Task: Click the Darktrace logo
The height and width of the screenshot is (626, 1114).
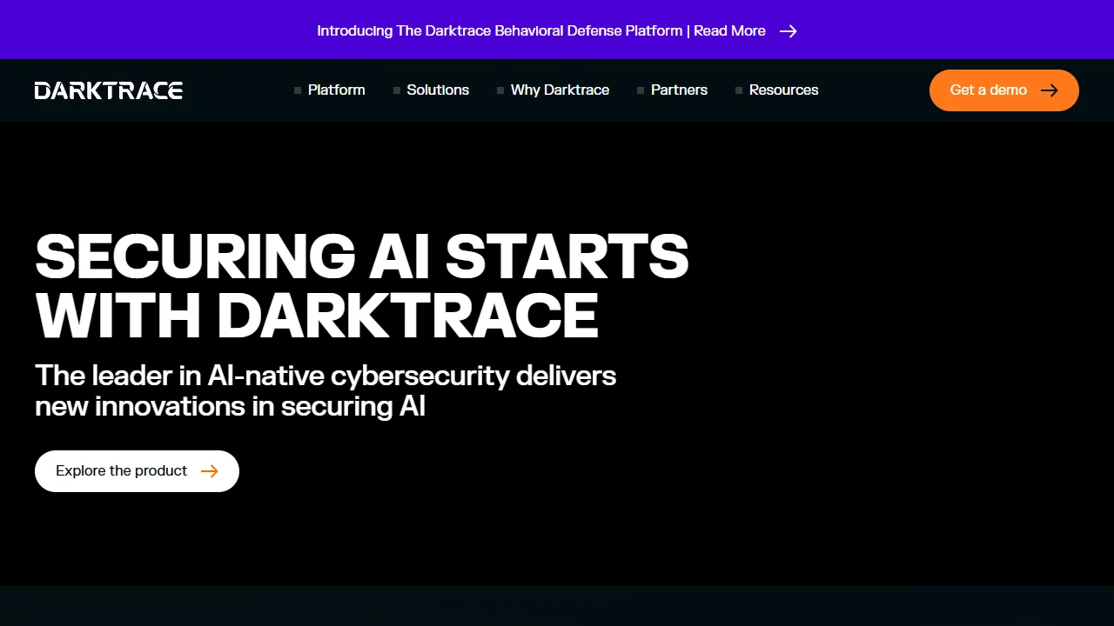Action: point(109,90)
